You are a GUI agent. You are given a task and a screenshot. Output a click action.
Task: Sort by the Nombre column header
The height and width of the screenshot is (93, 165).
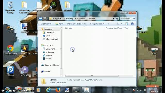click(x=69, y=28)
